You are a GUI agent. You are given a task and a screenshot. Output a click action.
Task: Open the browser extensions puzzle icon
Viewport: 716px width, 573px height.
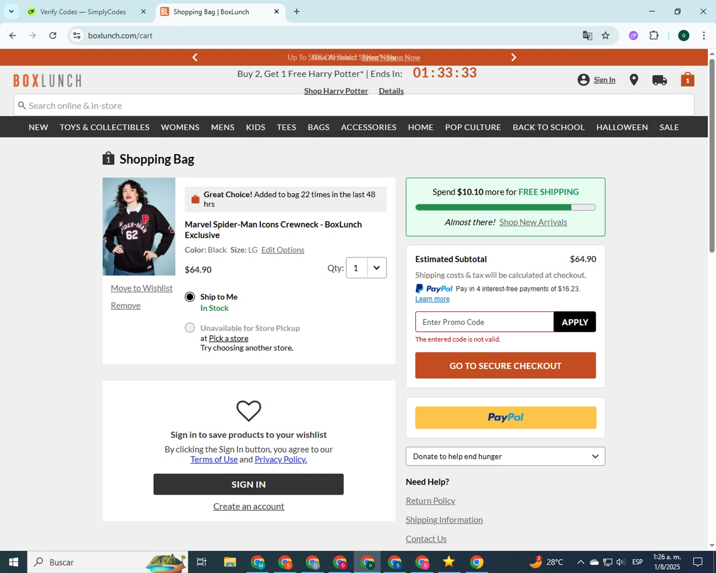point(654,35)
